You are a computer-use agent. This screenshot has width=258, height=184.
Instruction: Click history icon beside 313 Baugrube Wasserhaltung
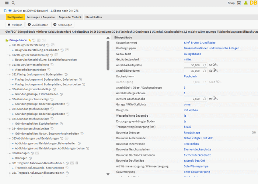[52, 65]
